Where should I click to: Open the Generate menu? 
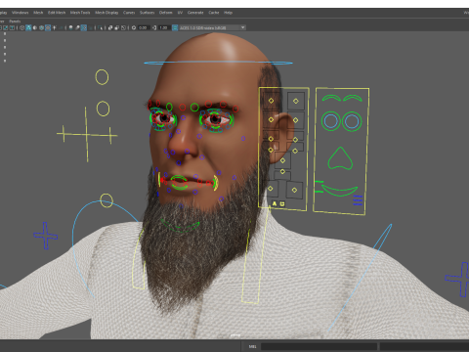195,13
